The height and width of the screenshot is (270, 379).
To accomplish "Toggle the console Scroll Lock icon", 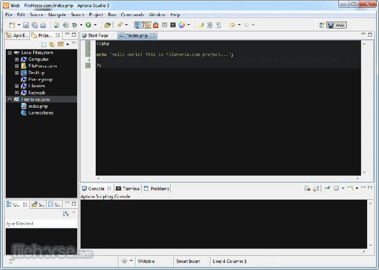I will tap(316, 188).
